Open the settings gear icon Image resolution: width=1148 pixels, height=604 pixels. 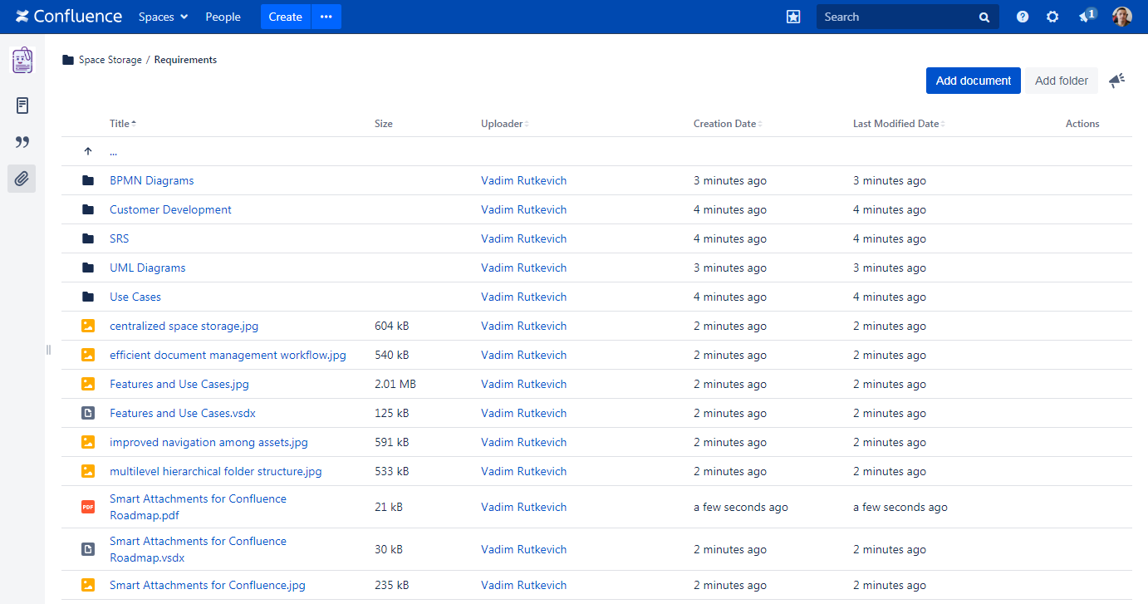click(x=1052, y=17)
